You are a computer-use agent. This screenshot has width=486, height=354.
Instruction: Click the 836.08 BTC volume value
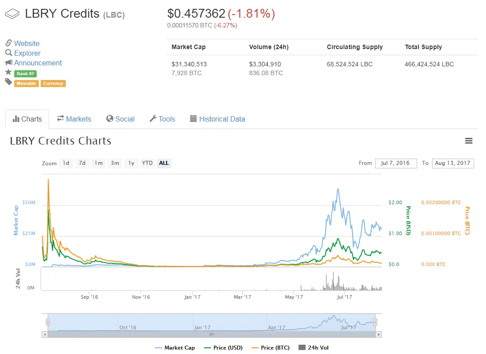[x=266, y=73]
